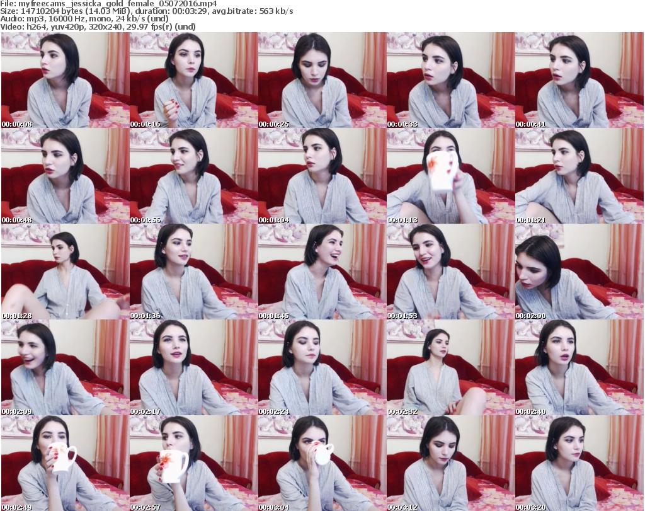645x511 pixels.
Task: Select the thumbnail frame stamped 00:01:36
Action: pos(194,272)
